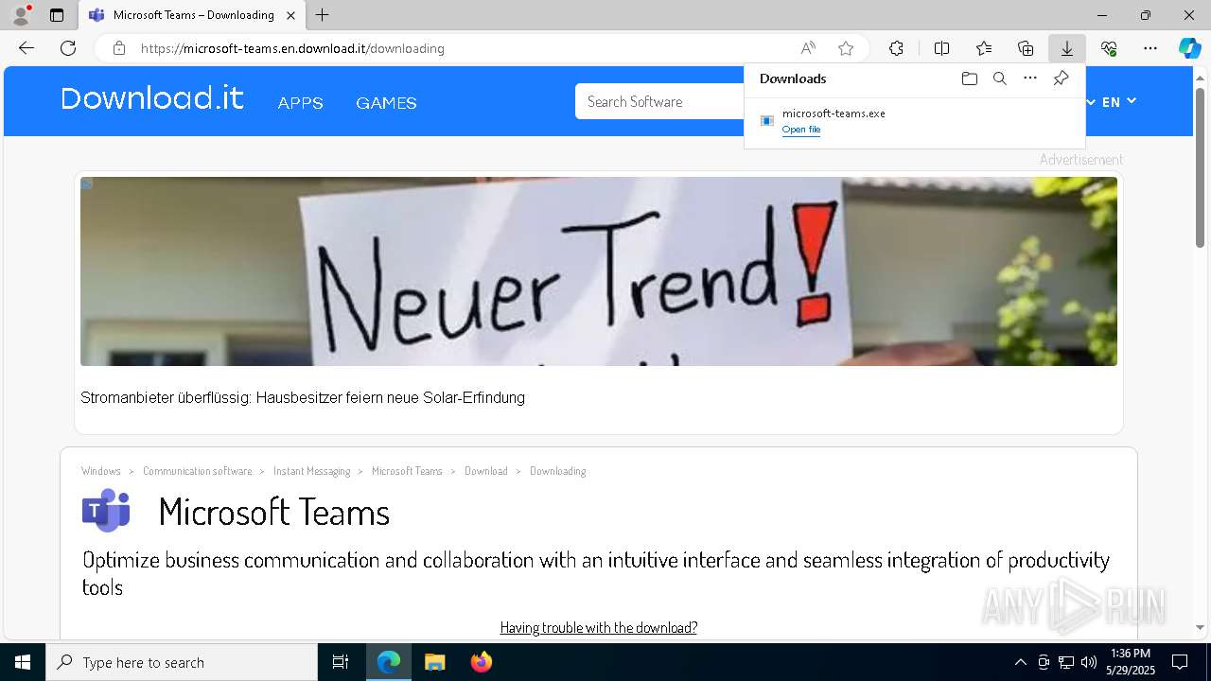Toggle split screen view
The height and width of the screenshot is (681, 1211).
tap(941, 48)
